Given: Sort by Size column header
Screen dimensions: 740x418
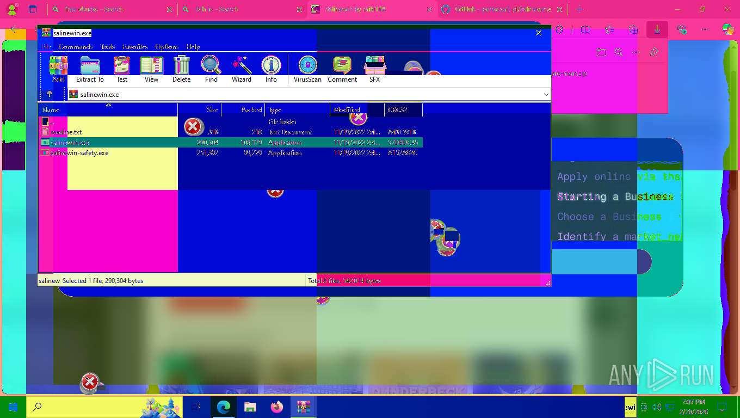Looking at the screenshot, I should 200,110.
